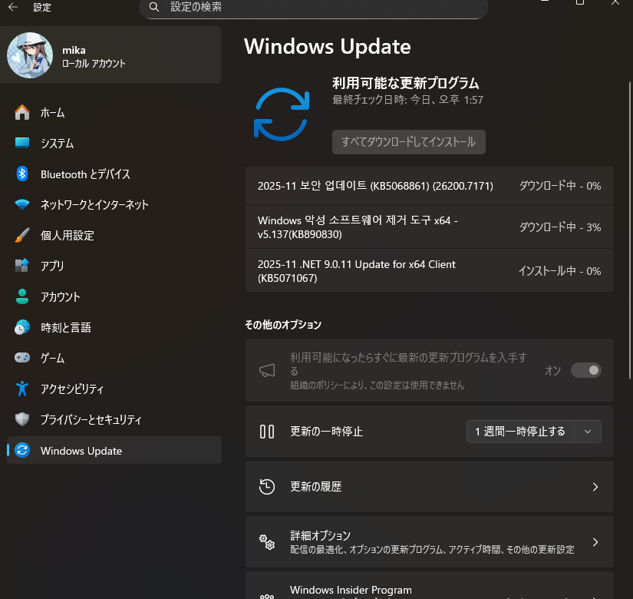Click the vertical scrollbar on the right
Viewport: 633px width, 599px height.
(630, 230)
